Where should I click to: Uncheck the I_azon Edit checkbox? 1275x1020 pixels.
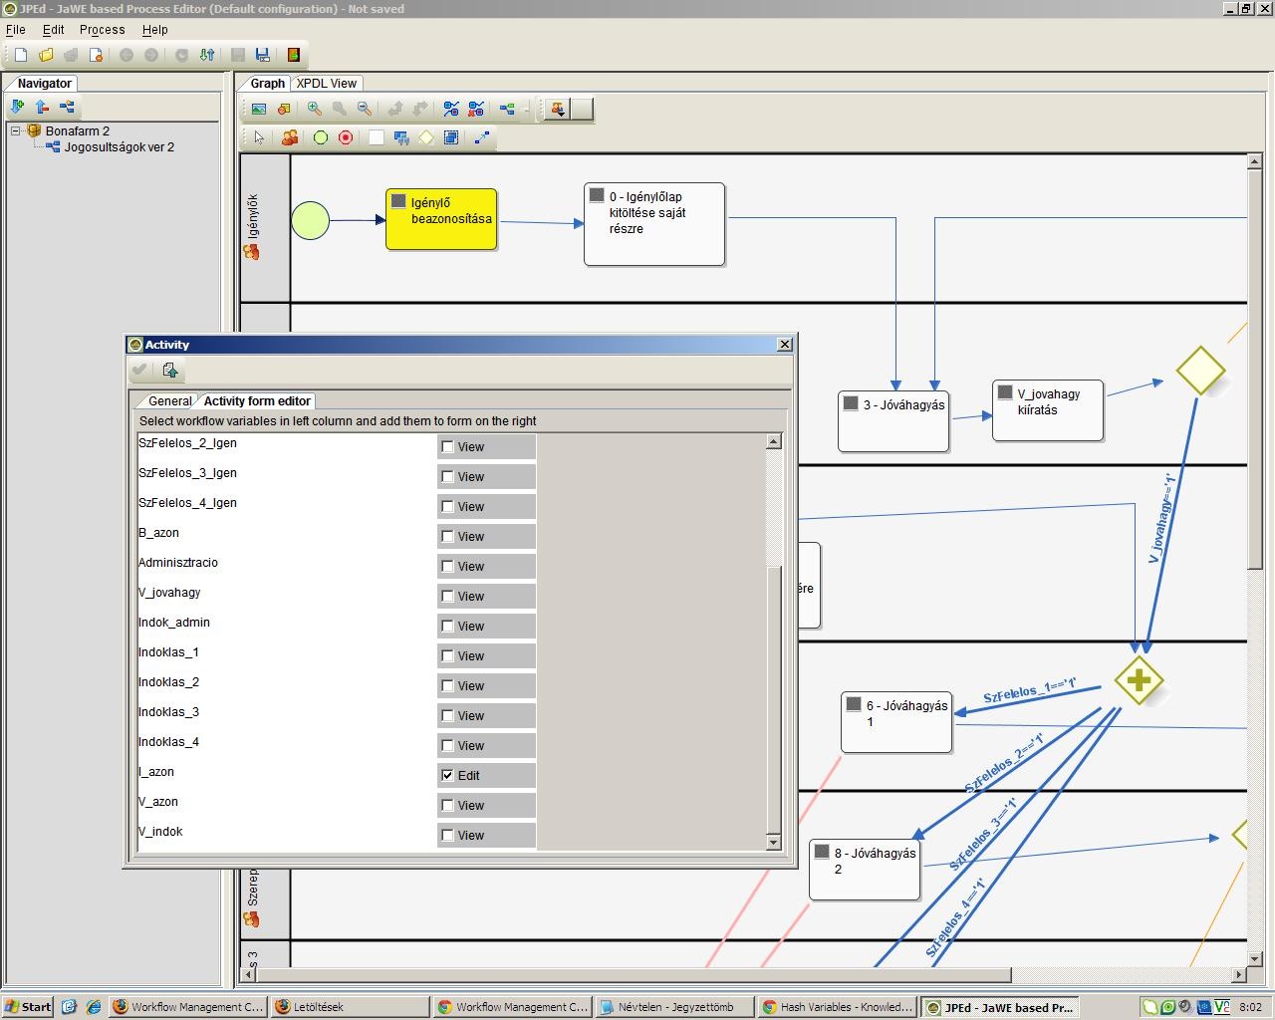click(x=448, y=775)
